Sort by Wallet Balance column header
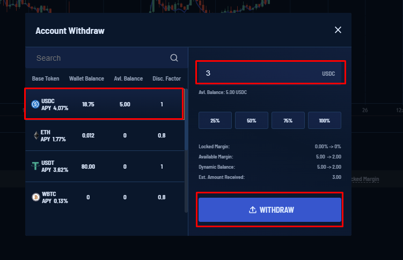 coord(86,78)
